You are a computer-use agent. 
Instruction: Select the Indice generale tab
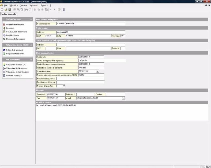(x=9, y=14)
